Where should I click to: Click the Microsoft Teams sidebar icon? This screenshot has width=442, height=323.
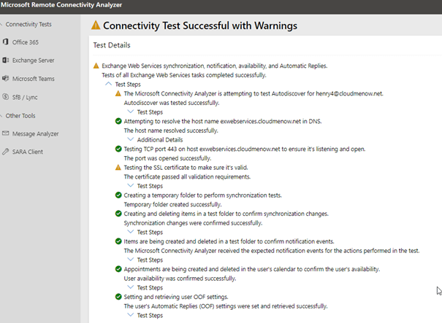(7, 79)
